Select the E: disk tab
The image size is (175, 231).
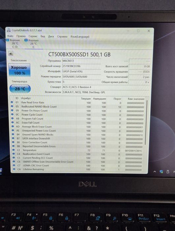point(33,44)
